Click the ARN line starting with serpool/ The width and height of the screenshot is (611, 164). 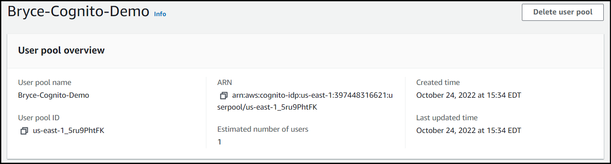[x=267, y=107]
